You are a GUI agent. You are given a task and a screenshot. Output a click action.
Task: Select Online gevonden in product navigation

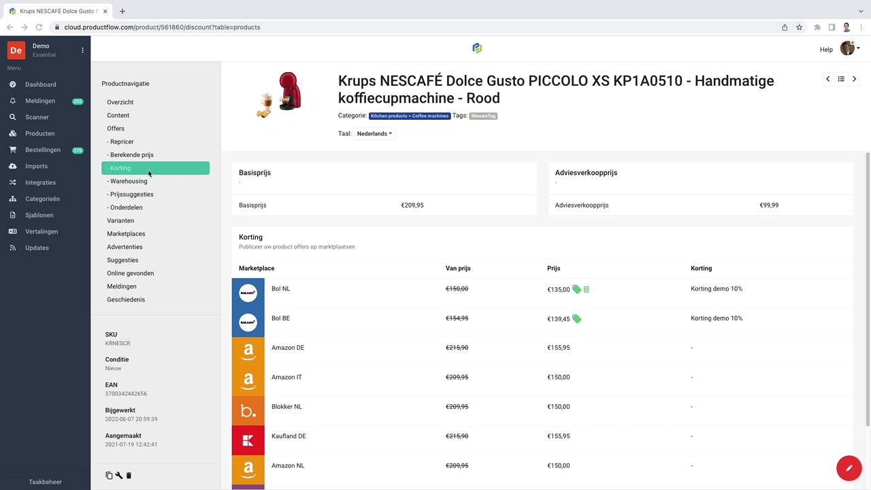click(130, 273)
